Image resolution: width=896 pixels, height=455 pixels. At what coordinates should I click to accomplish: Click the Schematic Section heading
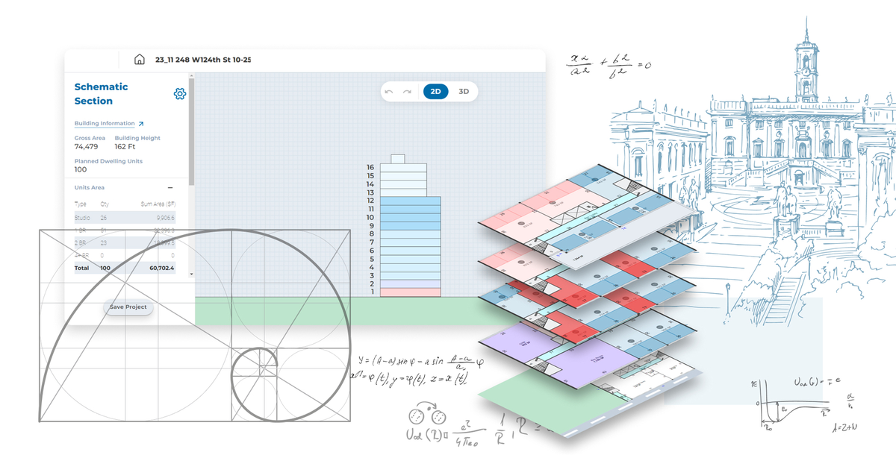click(101, 93)
